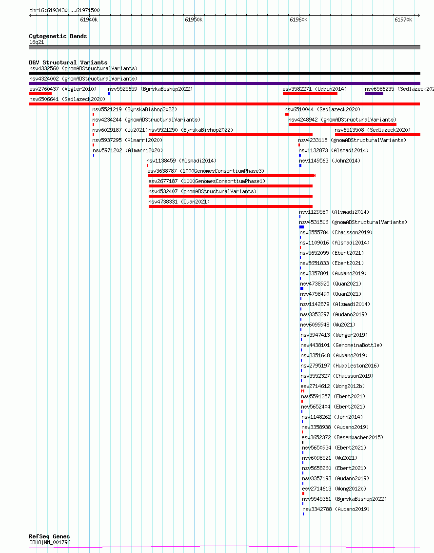Open the nsv6506641 (Sedlazeck2020) variant
The height and width of the screenshot is (553, 434).
click(x=67, y=99)
